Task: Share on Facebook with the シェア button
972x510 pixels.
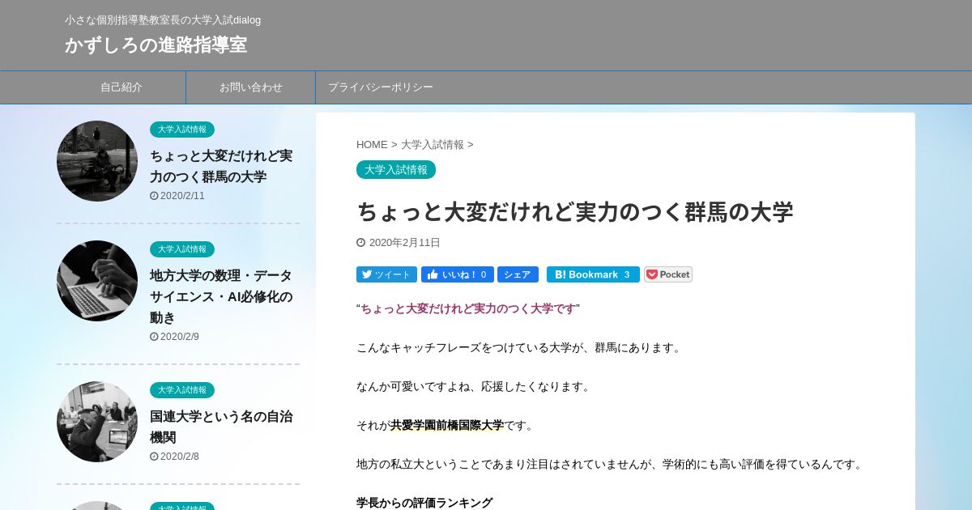Action: (518, 274)
